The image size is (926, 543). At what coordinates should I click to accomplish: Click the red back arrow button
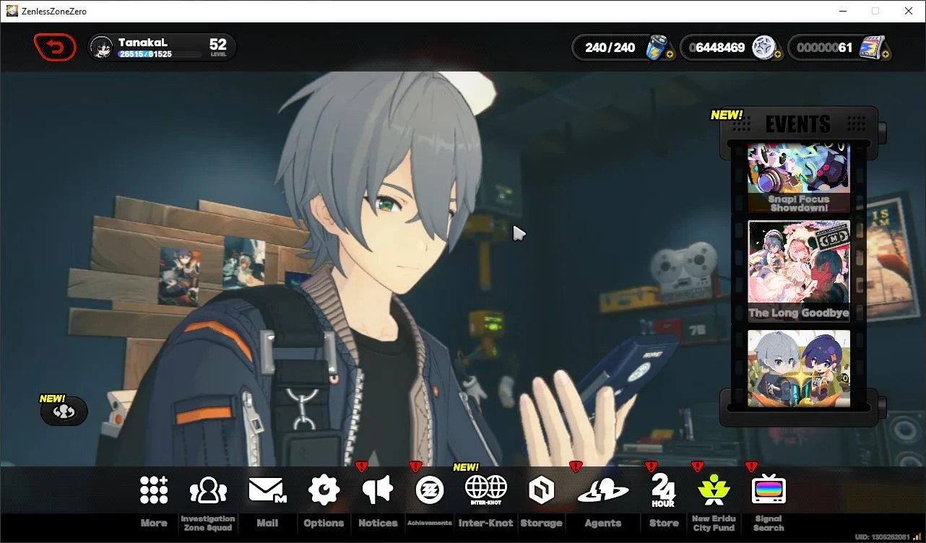tap(55, 48)
